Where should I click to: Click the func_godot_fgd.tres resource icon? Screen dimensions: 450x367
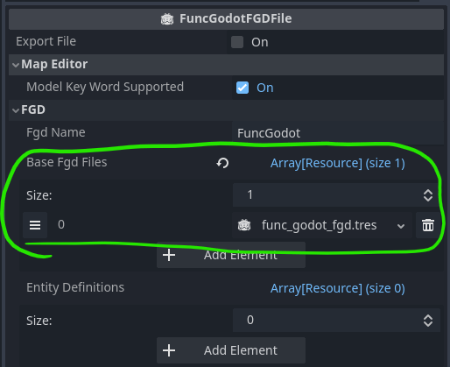click(x=244, y=225)
